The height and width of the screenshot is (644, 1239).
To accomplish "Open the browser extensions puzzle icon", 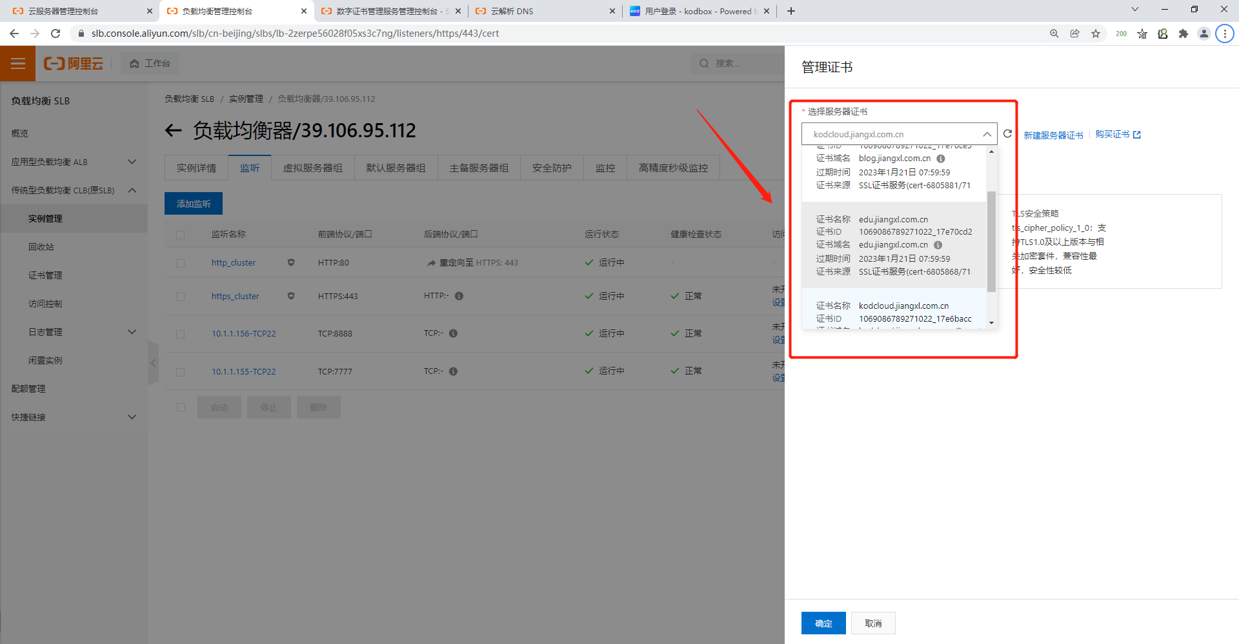I will point(1184,34).
